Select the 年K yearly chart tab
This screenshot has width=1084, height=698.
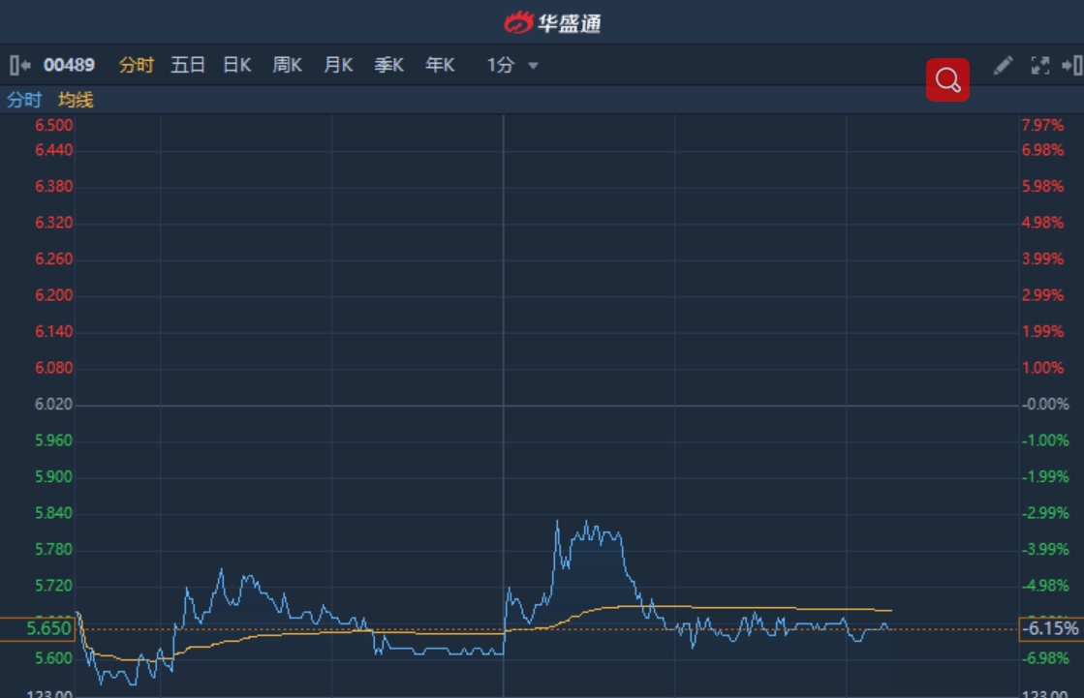(x=440, y=66)
